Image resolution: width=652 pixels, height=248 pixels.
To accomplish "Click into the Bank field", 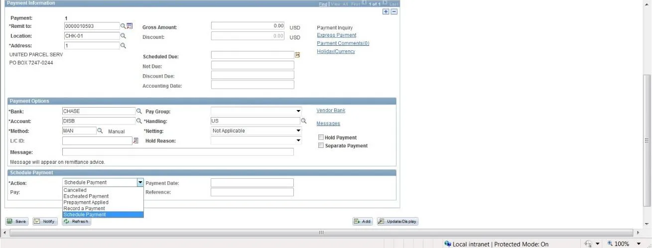I will click(x=99, y=111).
